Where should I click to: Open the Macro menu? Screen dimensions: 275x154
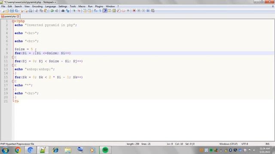click(82, 6)
